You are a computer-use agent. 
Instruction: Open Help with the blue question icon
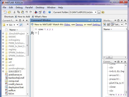(x=50, y=12)
